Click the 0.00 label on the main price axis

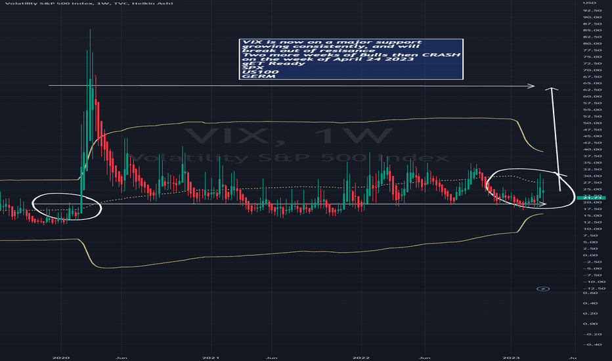click(590, 255)
